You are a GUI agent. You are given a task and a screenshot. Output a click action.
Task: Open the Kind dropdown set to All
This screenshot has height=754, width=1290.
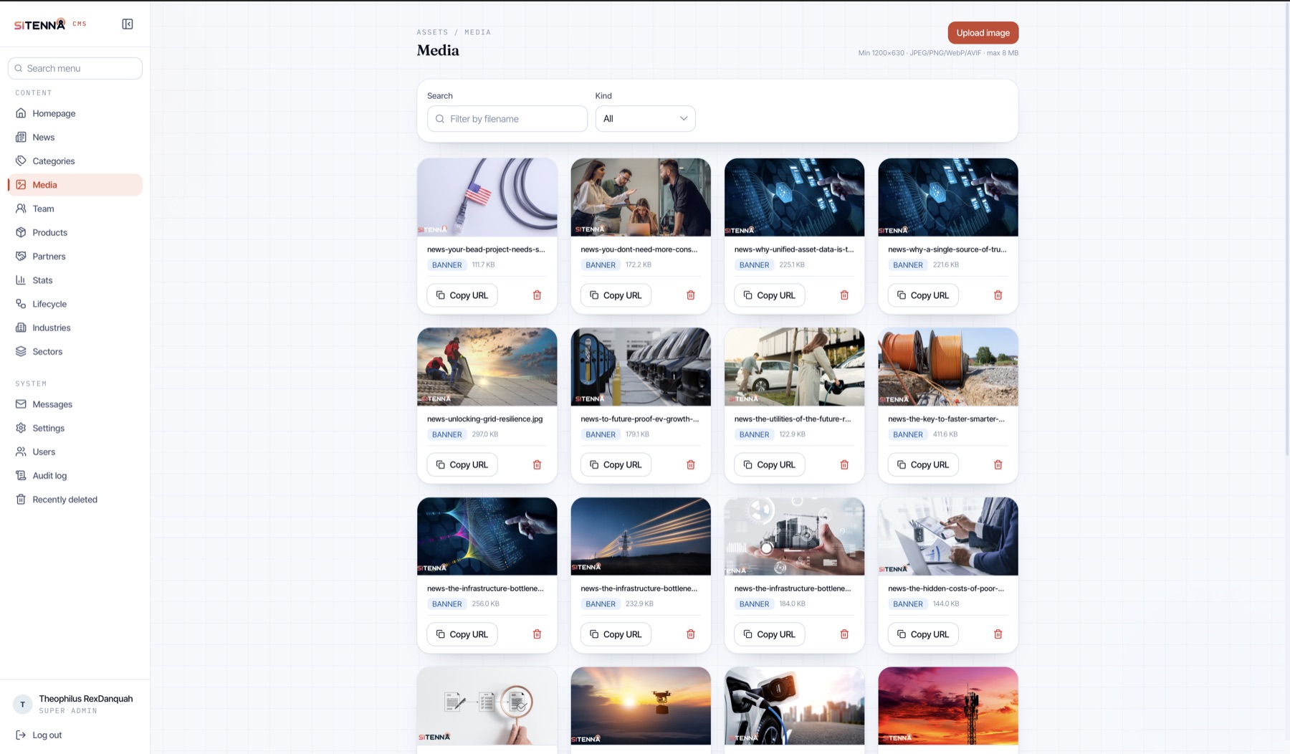(x=645, y=119)
